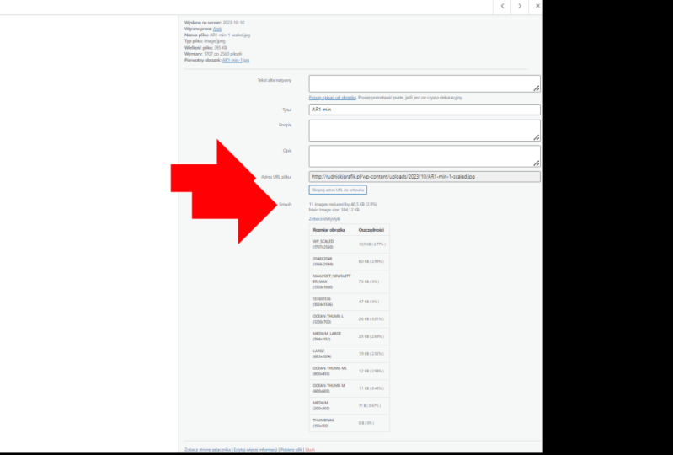Focus the Podpis text area

click(x=425, y=131)
